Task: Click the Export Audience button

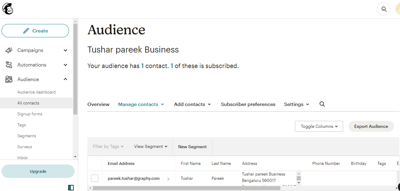Action: point(371,126)
